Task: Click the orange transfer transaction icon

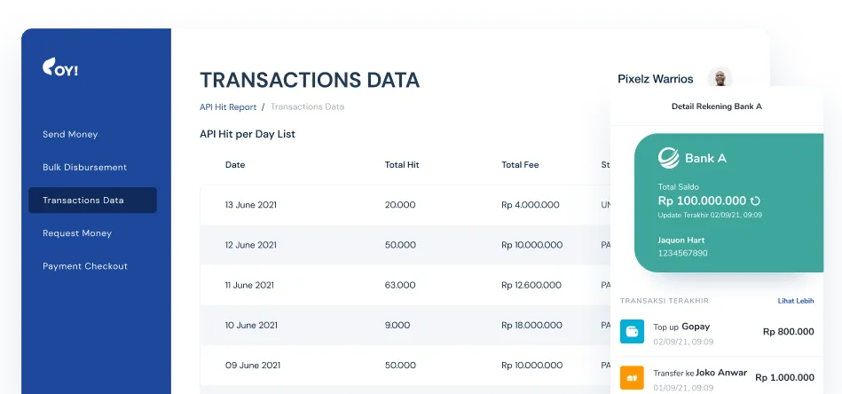Action: (x=632, y=377)
